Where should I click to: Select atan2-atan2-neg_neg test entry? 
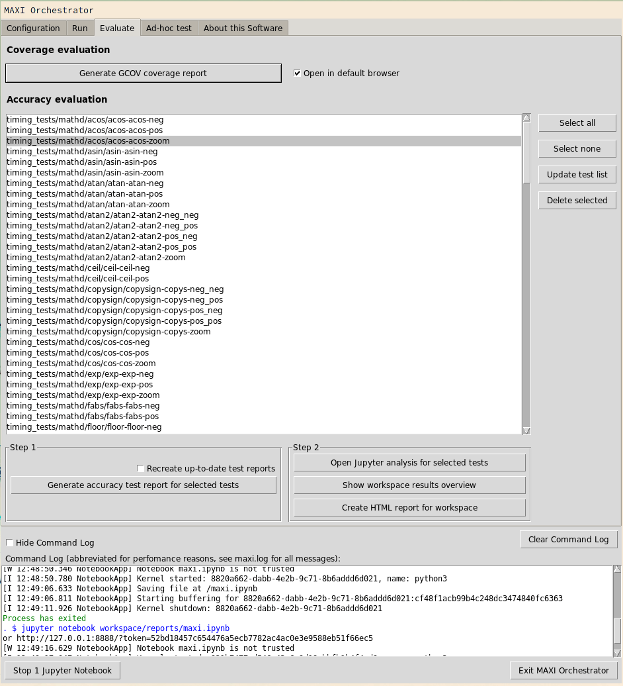[264, 215]
